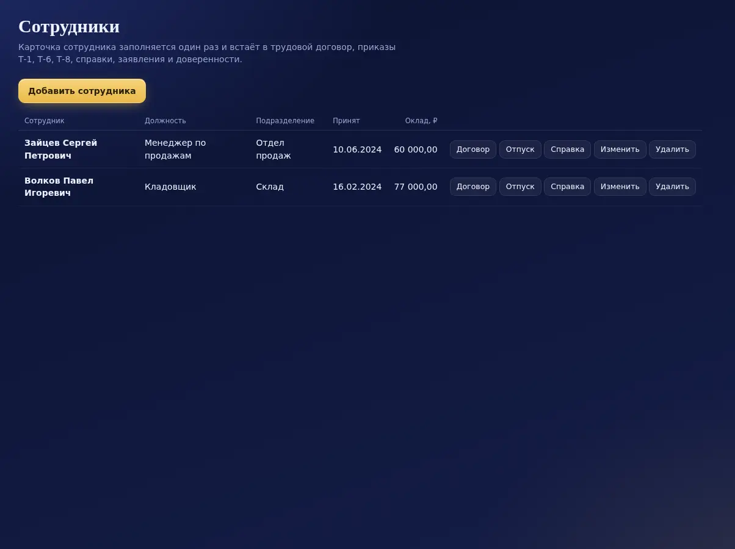The height and width of the screenshot is (549, 735).
Task: Click the Сотрудники page heading
Action: tap(69, 27)
